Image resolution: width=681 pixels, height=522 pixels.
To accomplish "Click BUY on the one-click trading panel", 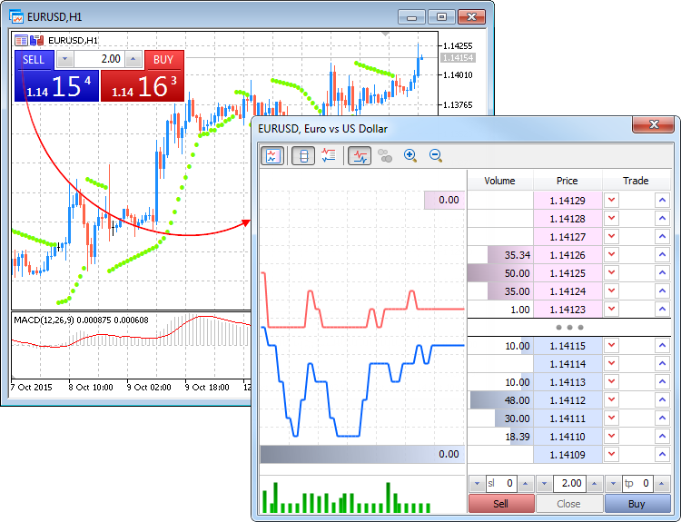I will tap(163, 60).
